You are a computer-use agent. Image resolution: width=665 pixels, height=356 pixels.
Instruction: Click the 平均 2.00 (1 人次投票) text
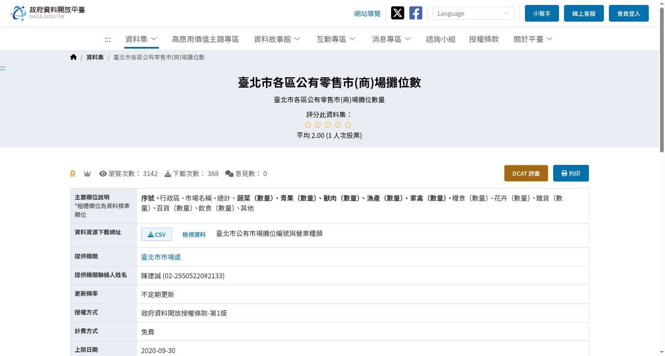coord(329,135)
